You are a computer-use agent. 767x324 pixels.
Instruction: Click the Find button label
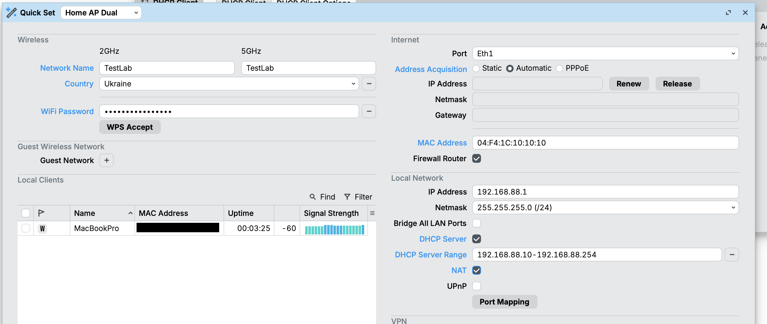pos(328,197)
